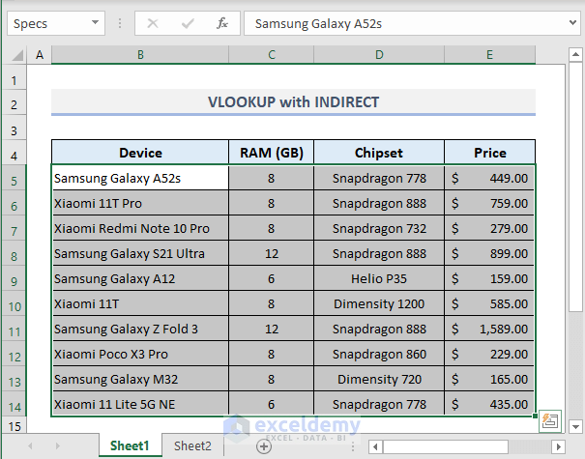Select row 2 header
The height and width of the screenshot is (459, 585).
(15, 103)
